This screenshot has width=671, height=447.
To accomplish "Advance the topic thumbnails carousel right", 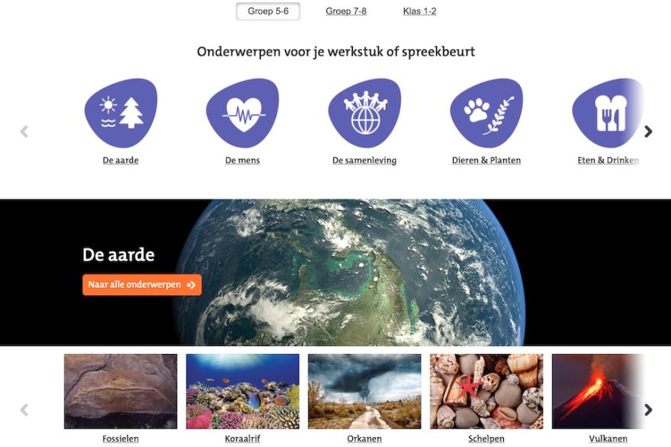I will click(x=648, y=410).
